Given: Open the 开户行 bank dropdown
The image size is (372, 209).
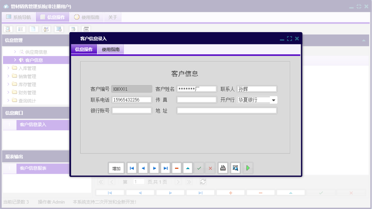Looking at the screenshot, I should point(274,99).
